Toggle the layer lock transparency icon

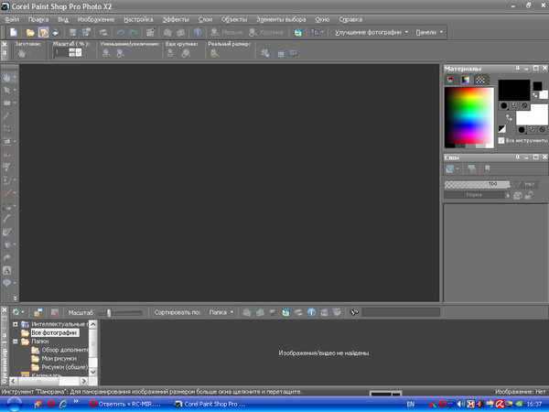tap(529, 195)
